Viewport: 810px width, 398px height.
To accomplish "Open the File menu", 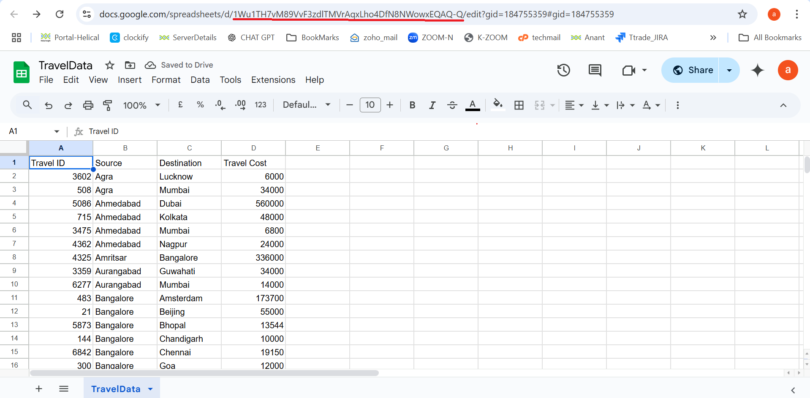I will (46, 80).
